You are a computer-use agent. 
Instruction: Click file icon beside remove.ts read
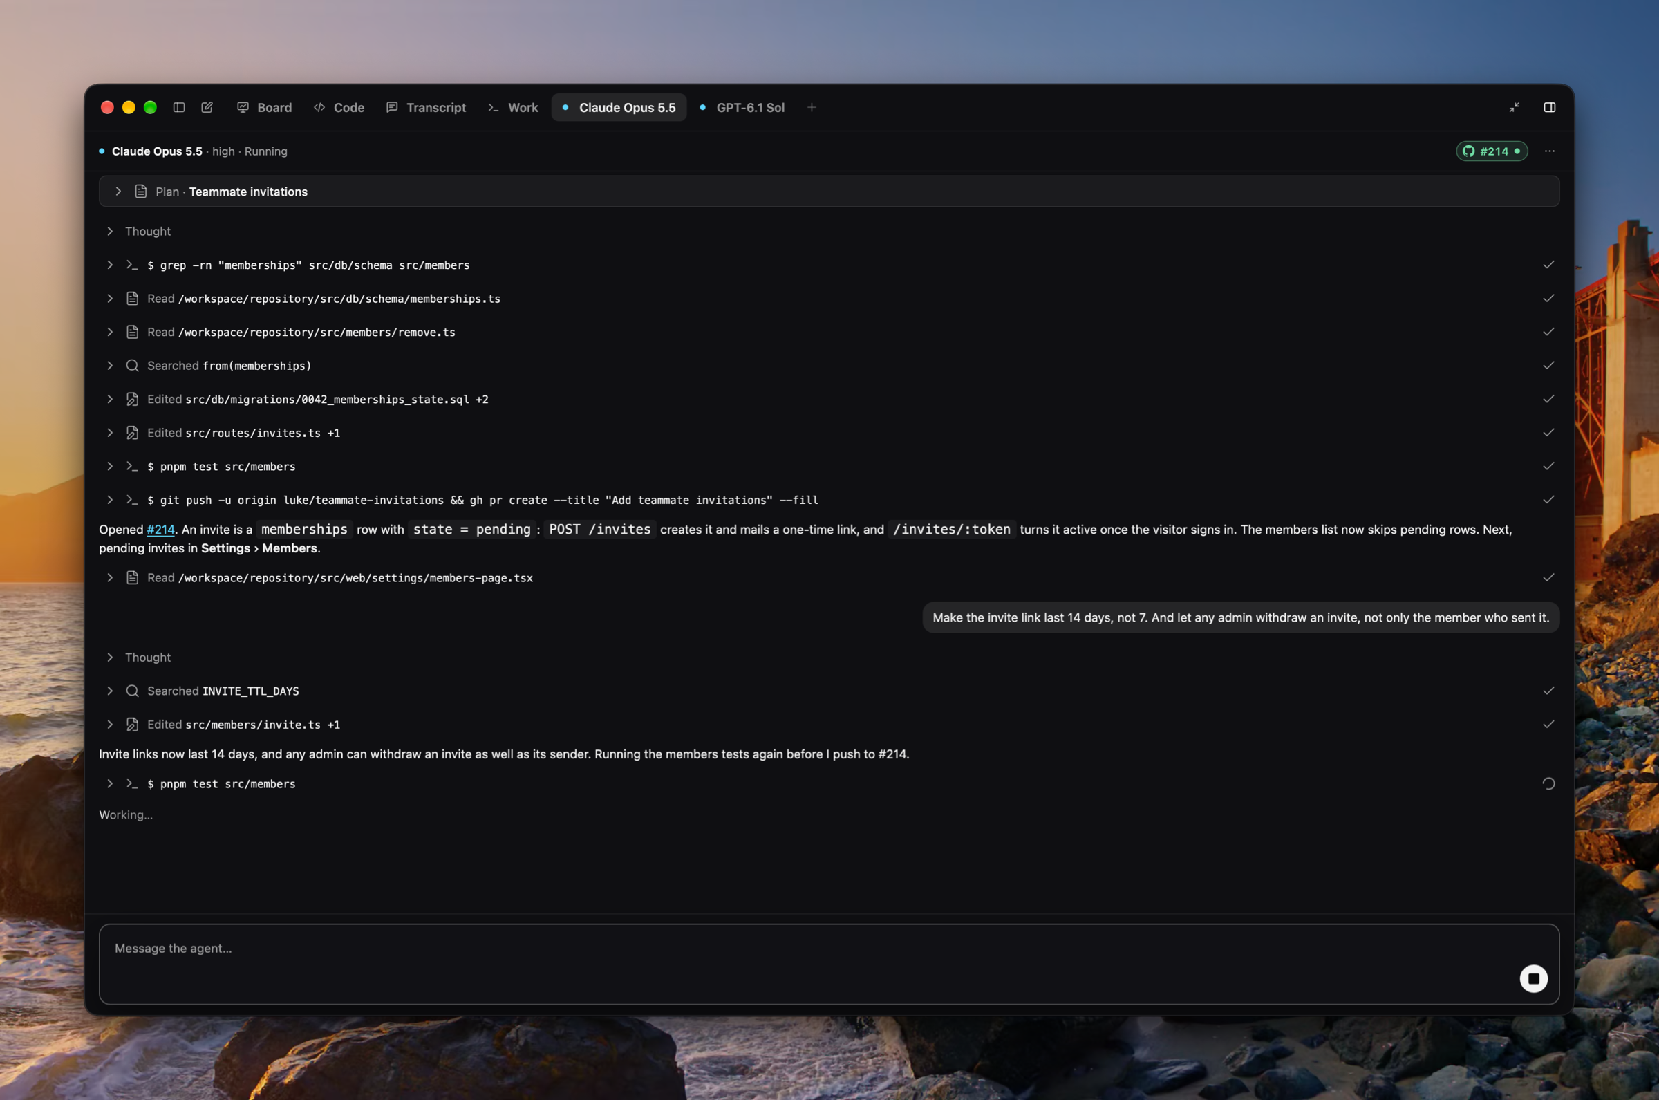132,333
